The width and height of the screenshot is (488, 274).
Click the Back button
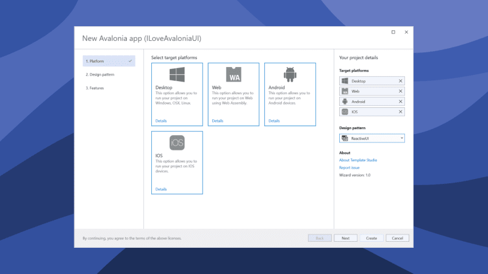(x=320, y=238)
